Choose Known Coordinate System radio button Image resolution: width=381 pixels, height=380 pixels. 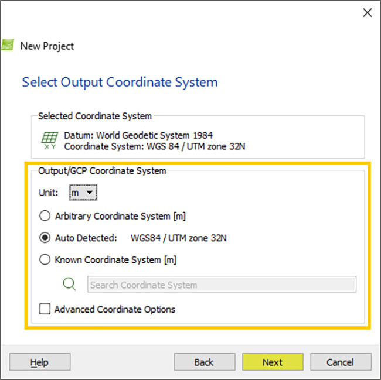[x=45, y=259]
